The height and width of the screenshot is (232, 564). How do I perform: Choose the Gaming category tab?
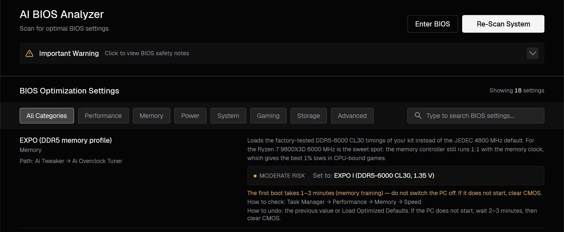point(268,116)
